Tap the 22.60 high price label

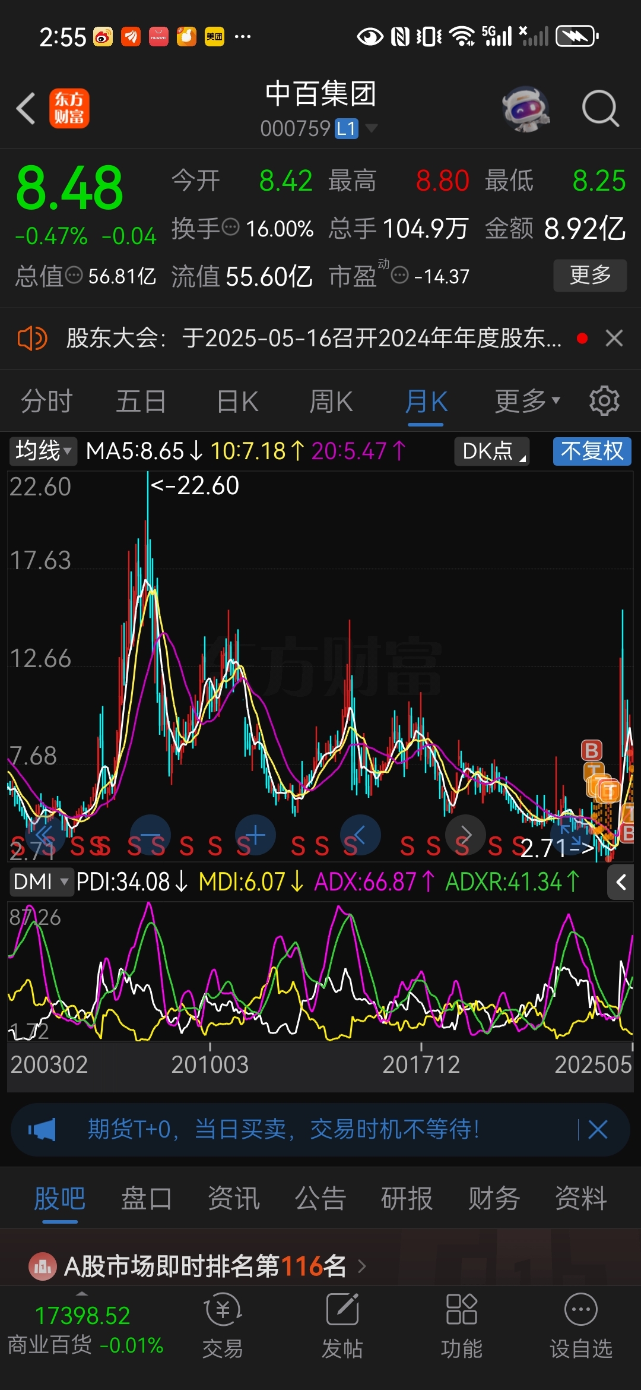[x=194, y=485]
